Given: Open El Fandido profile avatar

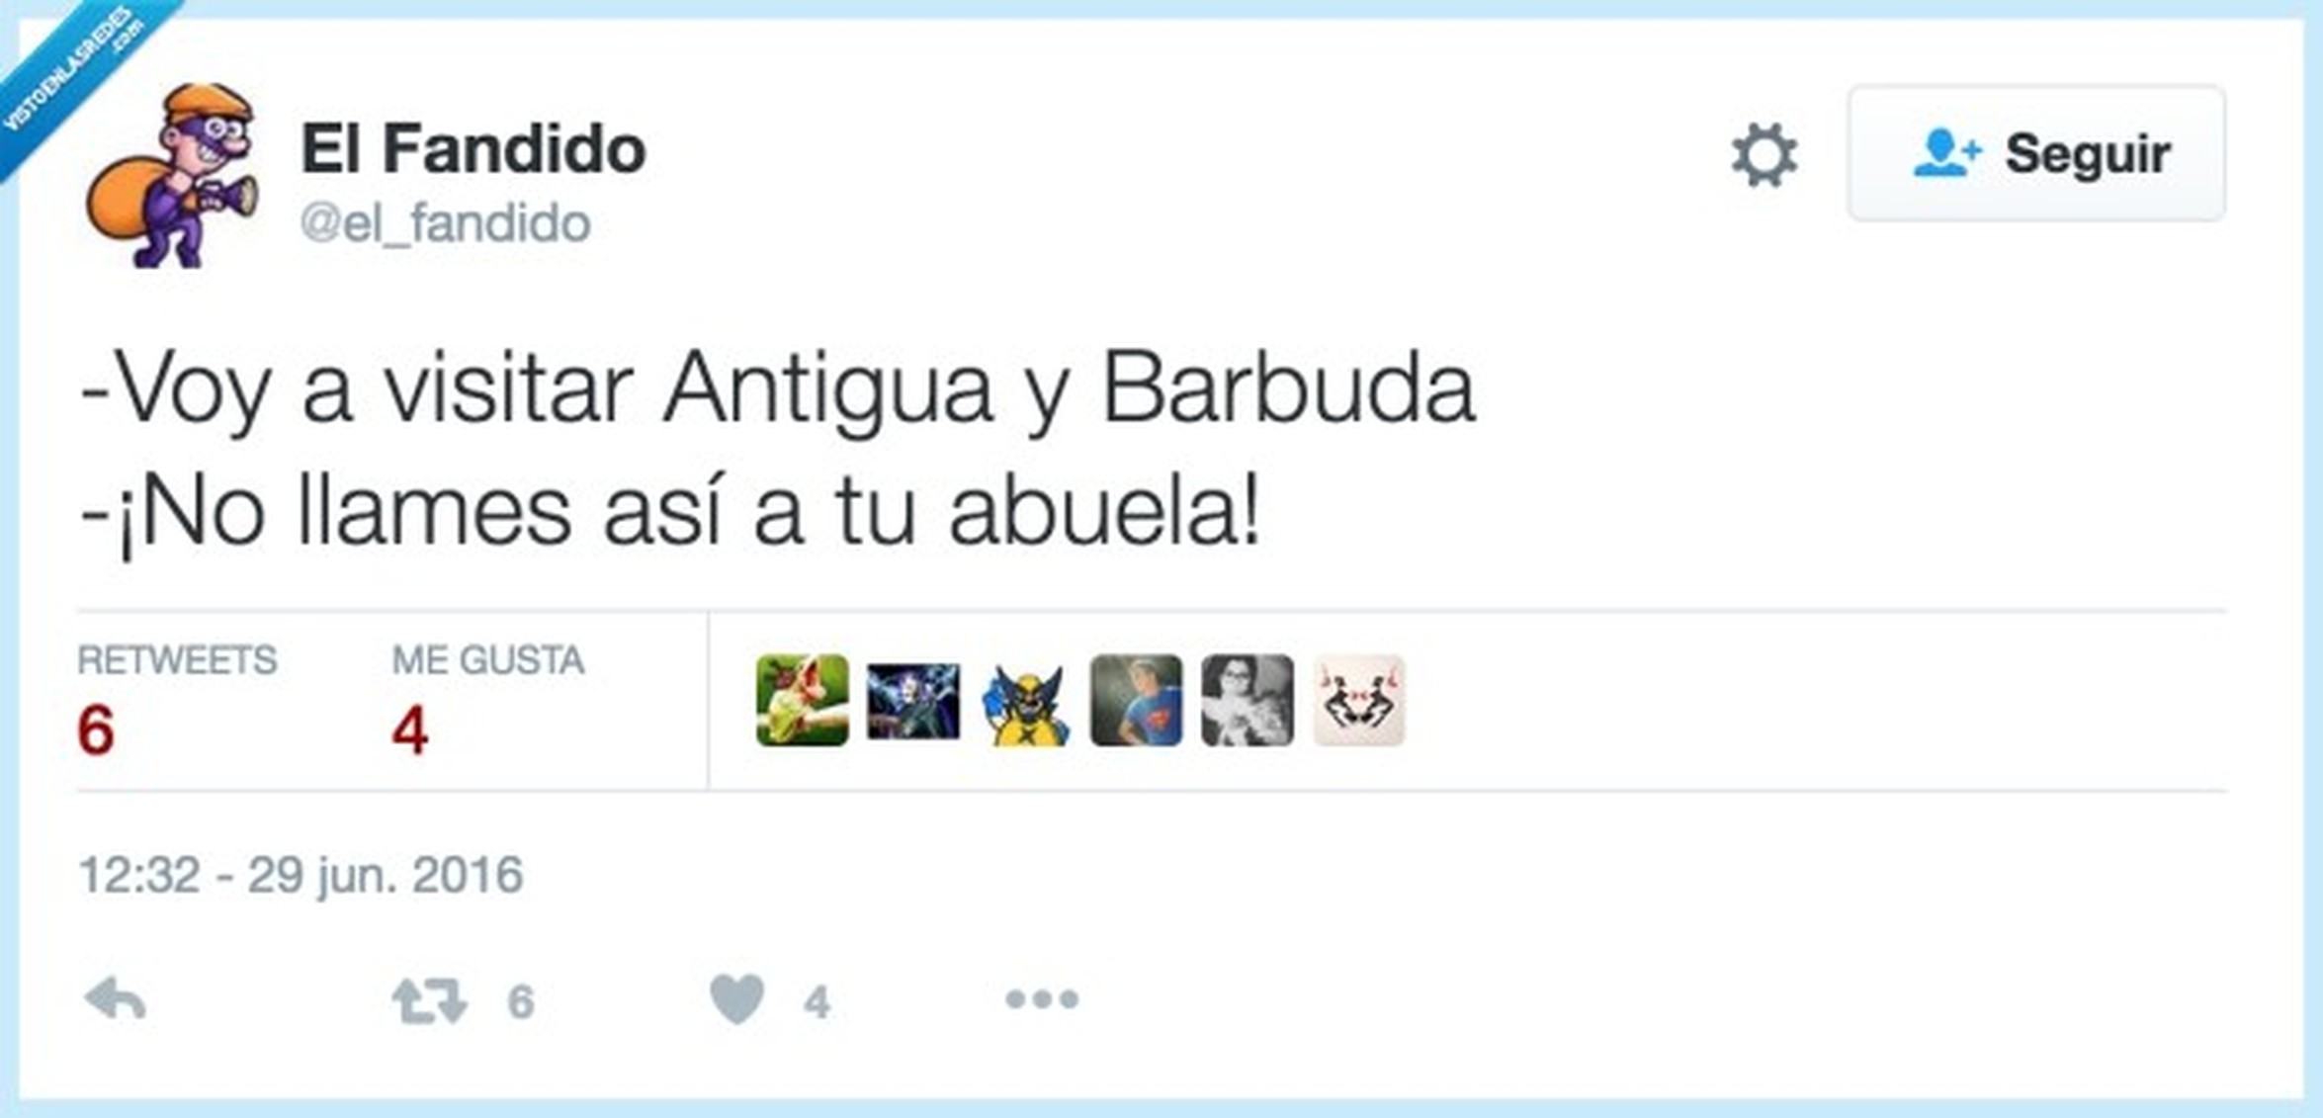Looking at the screenshot, I should click(x=172, y=176).
